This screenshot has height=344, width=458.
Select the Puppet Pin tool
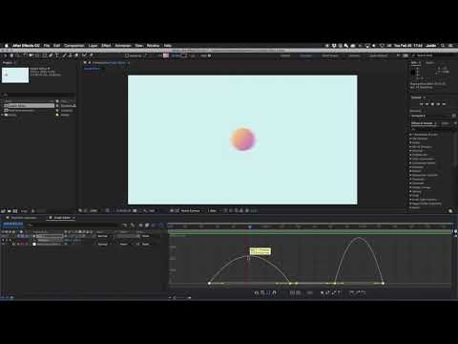click(x=92, y=55)
